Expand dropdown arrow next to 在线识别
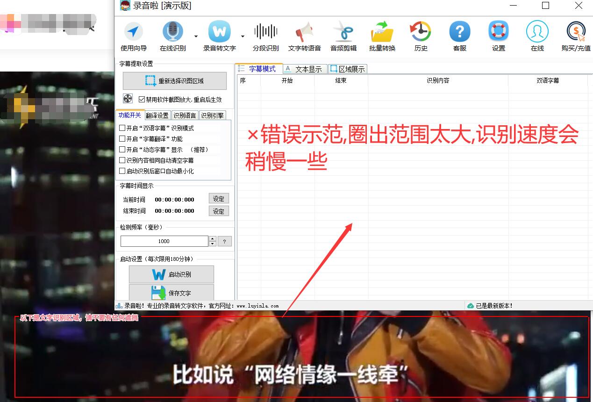The height and width of the screenshot is (402, 593). 196,36
